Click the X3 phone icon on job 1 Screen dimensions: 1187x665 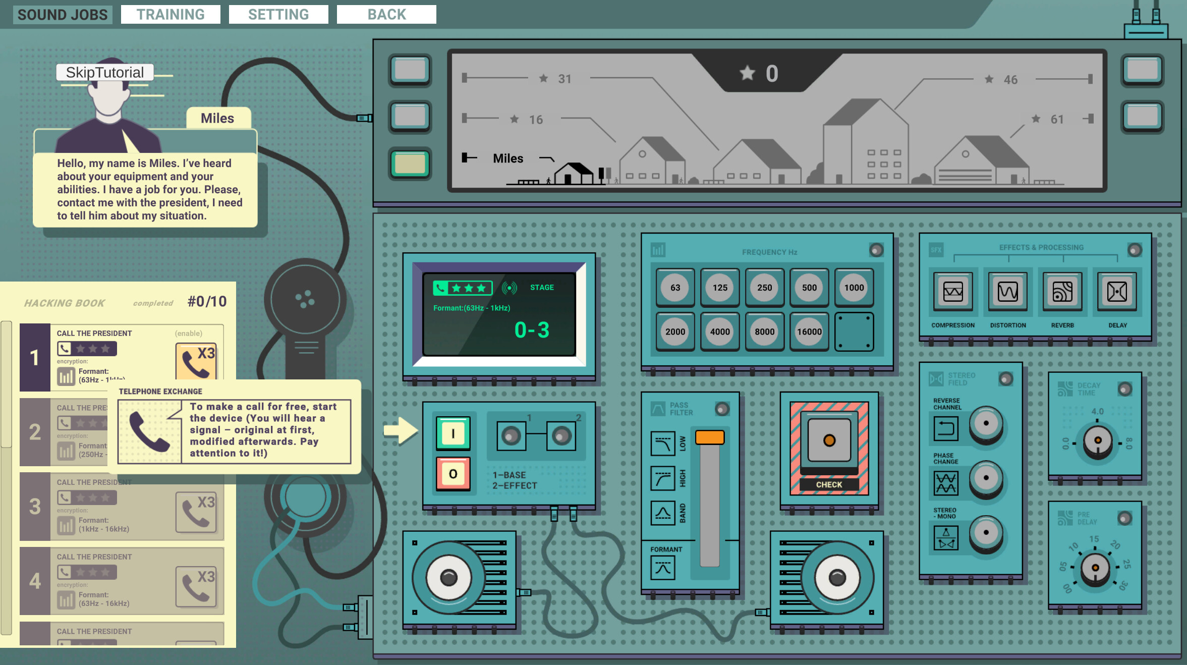pyautogui.click(x=196, y=361)
